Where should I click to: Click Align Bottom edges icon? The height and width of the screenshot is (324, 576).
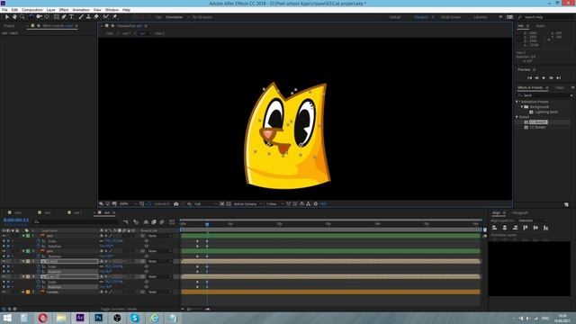[546, 228]
